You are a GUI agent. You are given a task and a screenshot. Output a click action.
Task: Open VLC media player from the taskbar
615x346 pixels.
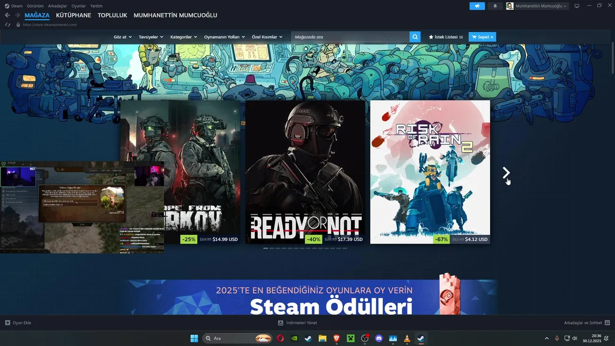pyautogui.click(x=407, y=338)
